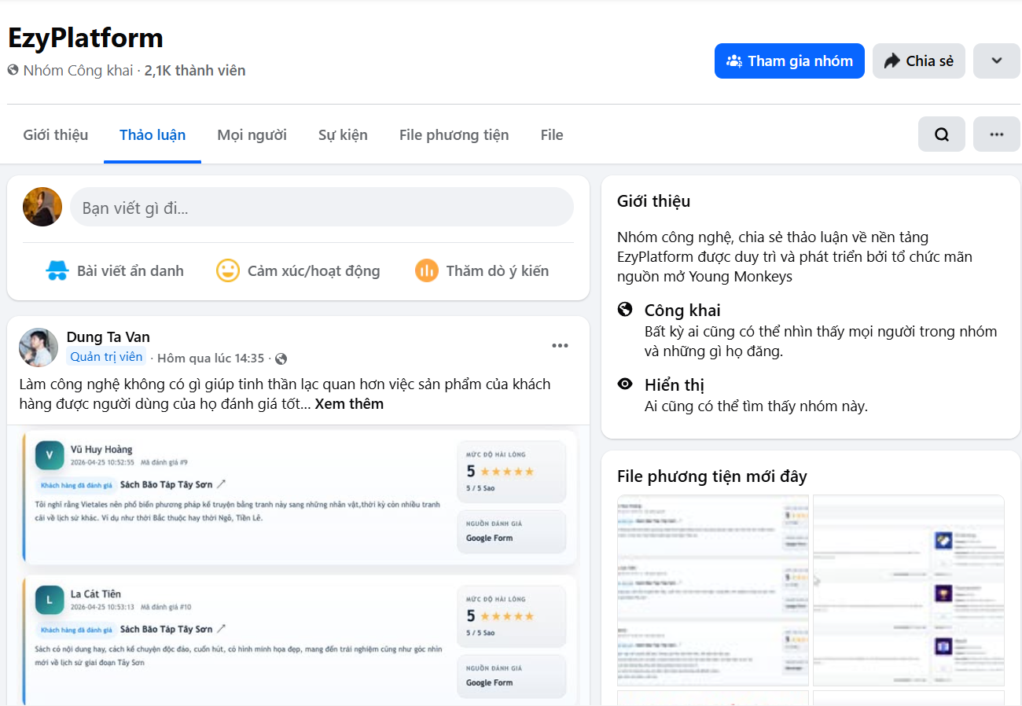This screenshot has width=1022, height=706.
Task: Click the anonymous post icon (Bài viết ẩn danh)
Action: (57, 271)
